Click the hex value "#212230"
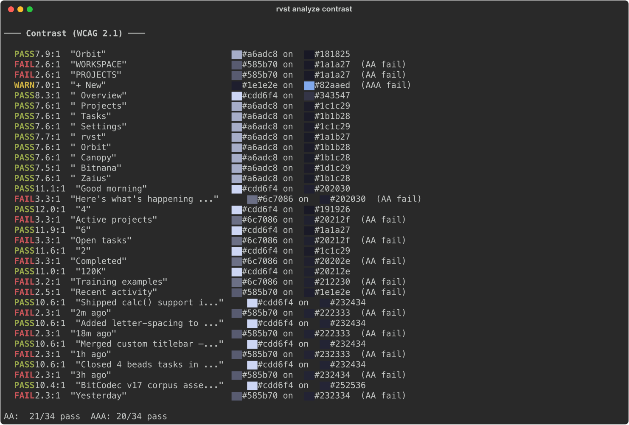 (x=332, y=282)
